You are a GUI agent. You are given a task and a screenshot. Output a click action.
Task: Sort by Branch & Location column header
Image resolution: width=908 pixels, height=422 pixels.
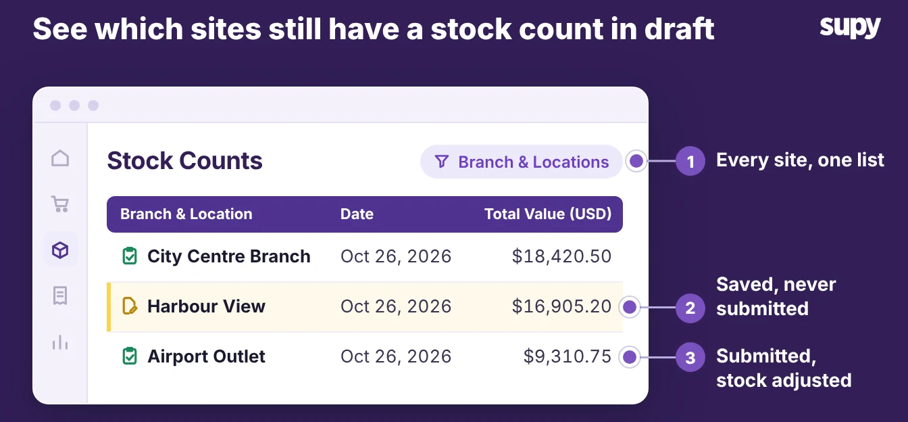tap(186, 214)
